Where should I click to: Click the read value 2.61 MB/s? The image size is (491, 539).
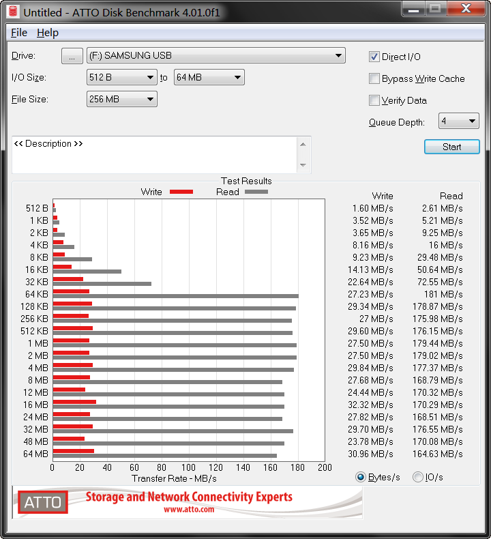(x=443, y=208)
